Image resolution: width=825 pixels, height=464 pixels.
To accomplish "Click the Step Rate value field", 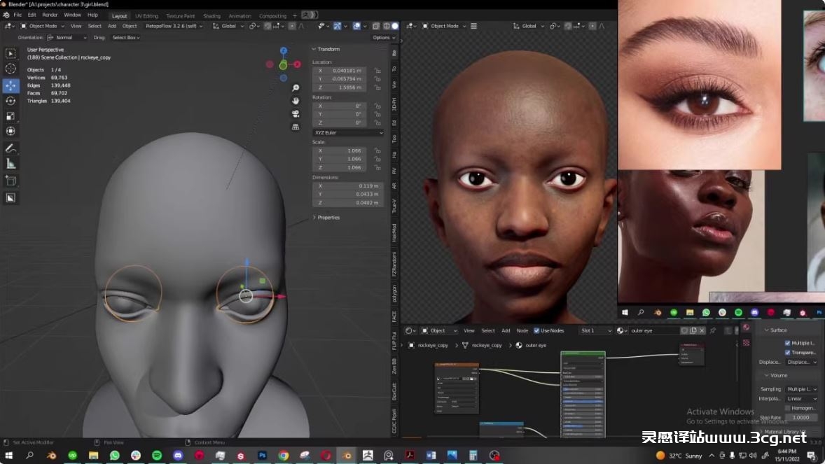I will pyautogui.click(x=800, y=418).
